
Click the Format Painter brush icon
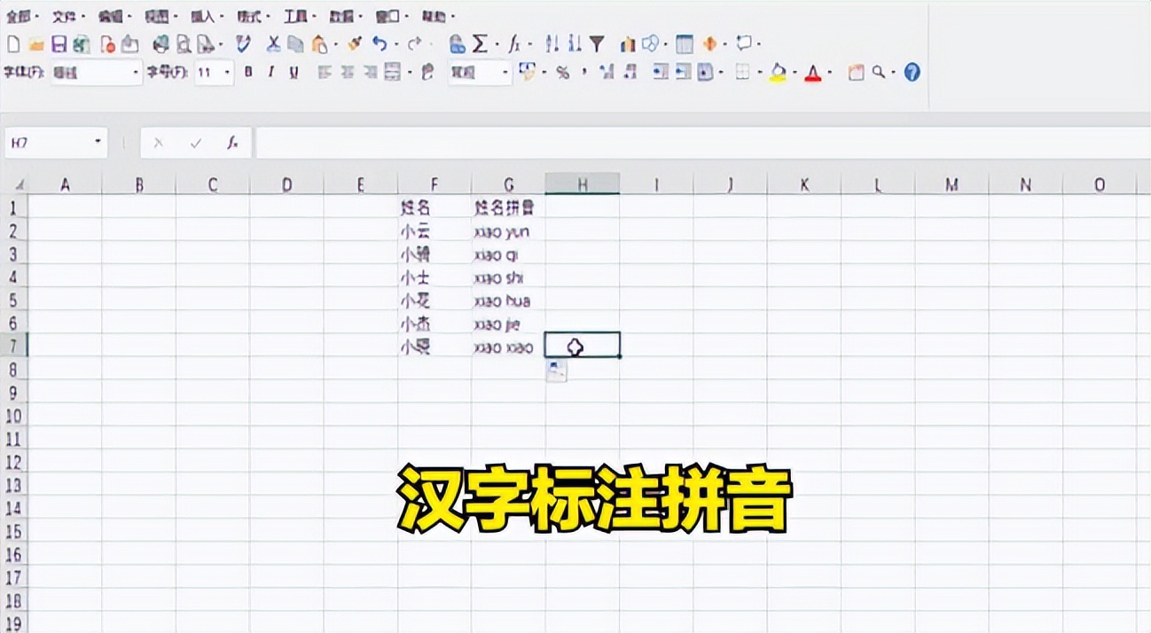pyautogui.click(x=355, y=43)
